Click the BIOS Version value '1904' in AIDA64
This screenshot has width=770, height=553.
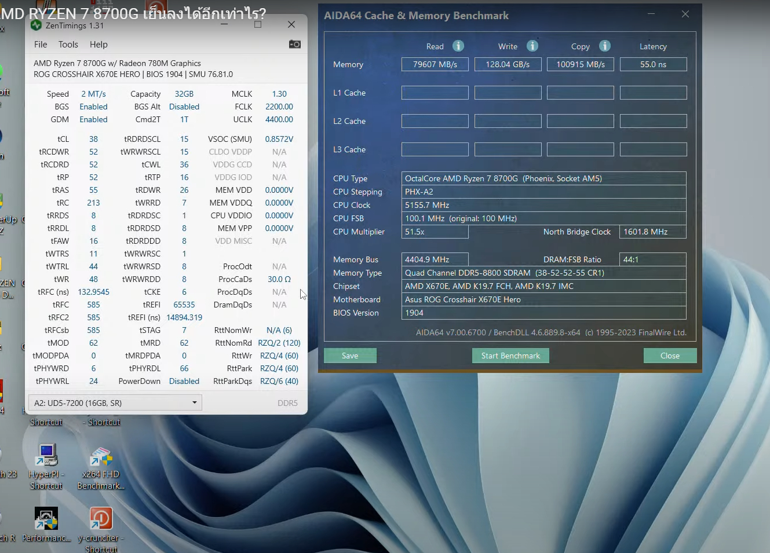pos(544,313)
